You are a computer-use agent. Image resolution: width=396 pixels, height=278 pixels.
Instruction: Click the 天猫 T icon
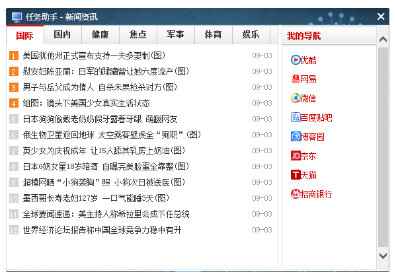[296, 175]
